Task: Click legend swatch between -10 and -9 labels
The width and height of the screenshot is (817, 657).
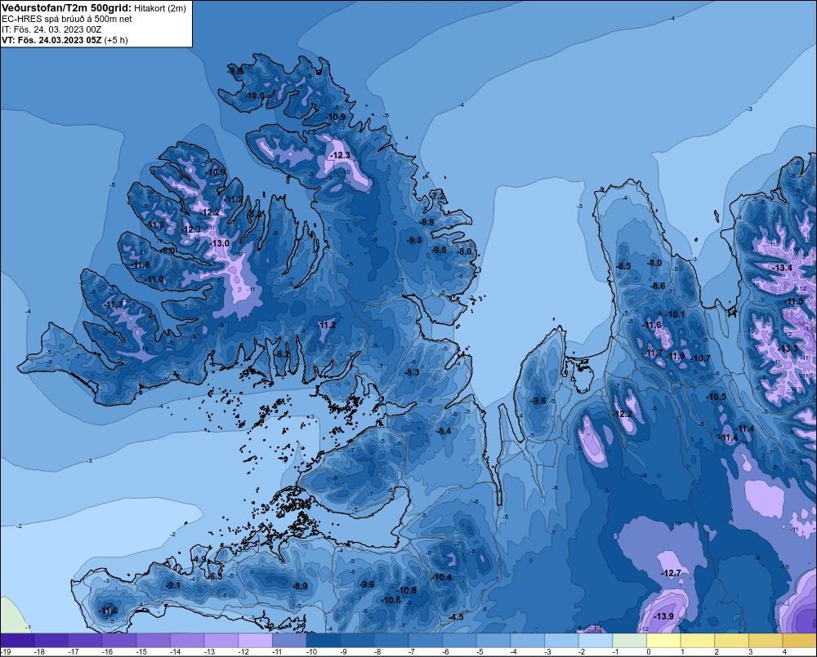Action: 323,641
